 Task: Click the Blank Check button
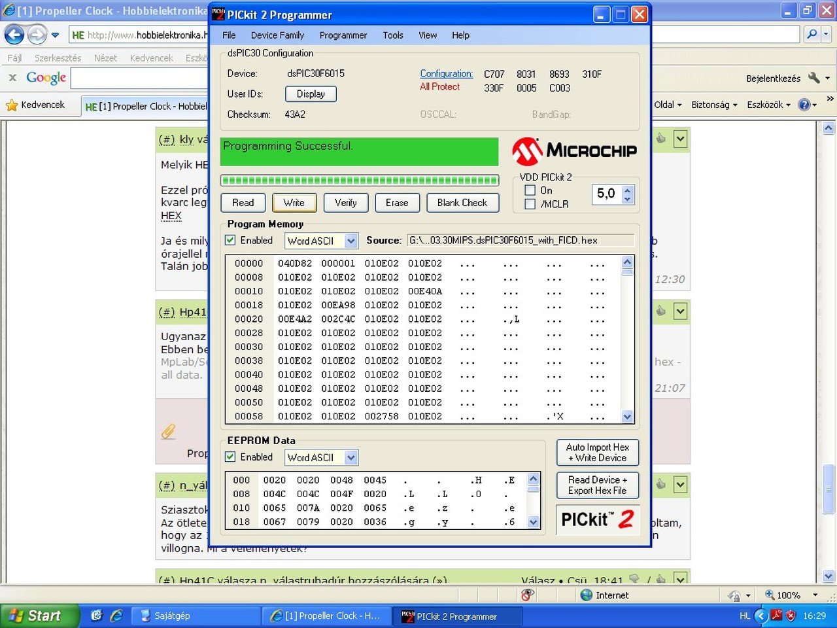tap(462, 203)
